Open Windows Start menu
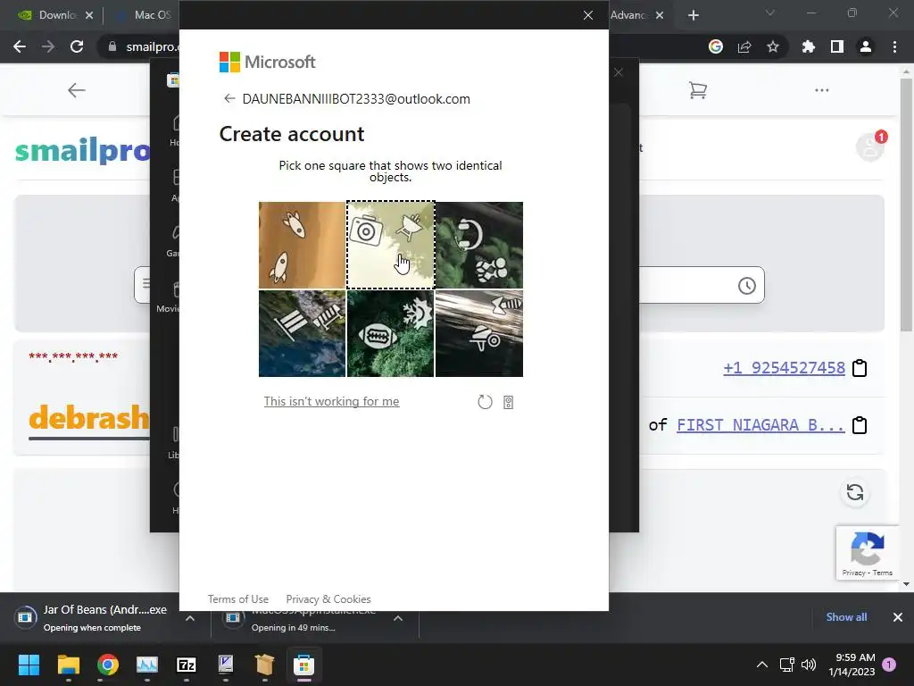 [29, 665]
